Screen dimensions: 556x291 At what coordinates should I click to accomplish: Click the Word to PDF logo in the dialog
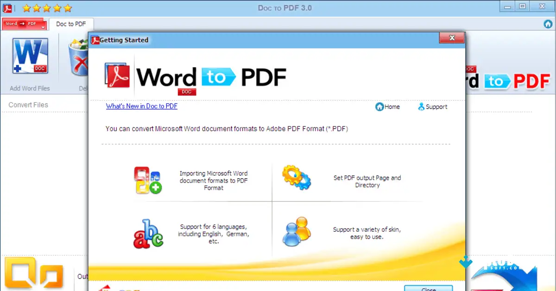(x=195, y=76)
